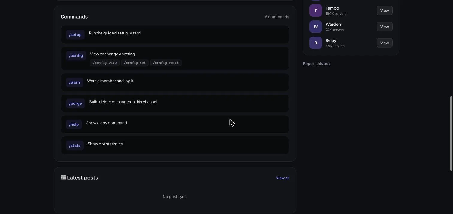Click the Warden bot avatar

pos(315,27)
